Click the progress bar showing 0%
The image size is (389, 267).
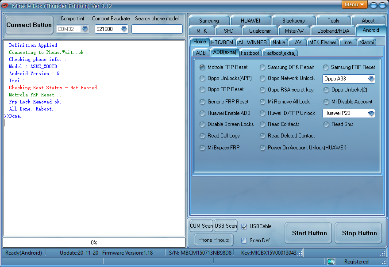point(94,242)
